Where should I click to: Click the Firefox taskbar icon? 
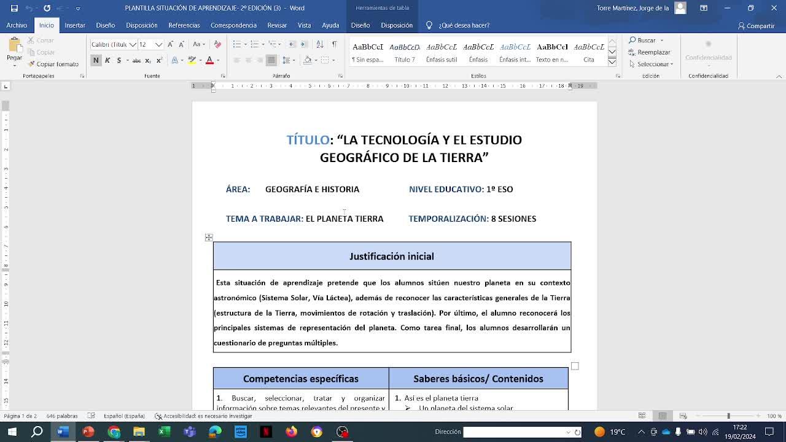coord(291,432)
